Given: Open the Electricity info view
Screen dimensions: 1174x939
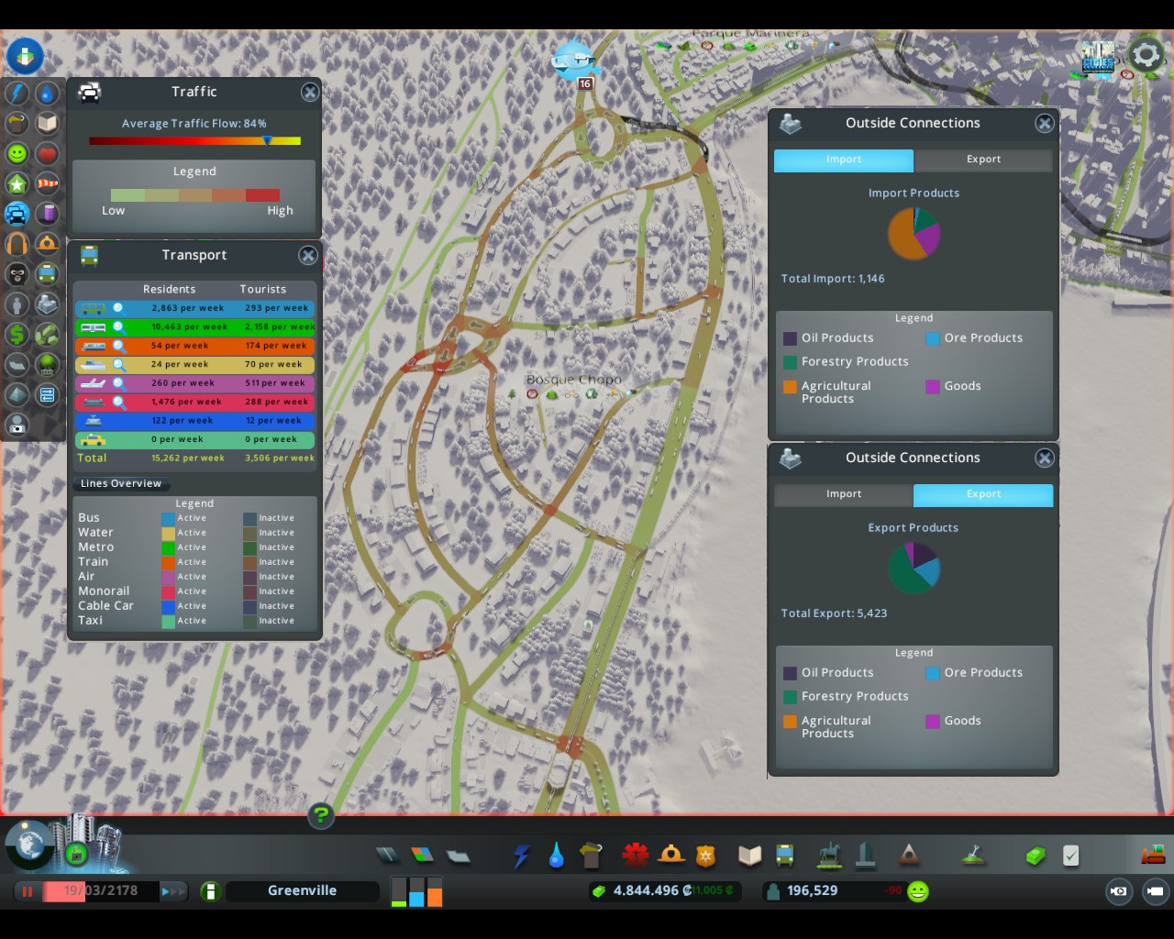Looking at the screenshot, I should pos(17,93).
